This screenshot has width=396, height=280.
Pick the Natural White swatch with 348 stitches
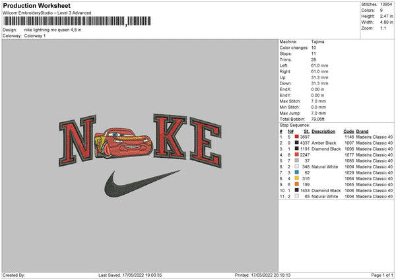[297, 166]
